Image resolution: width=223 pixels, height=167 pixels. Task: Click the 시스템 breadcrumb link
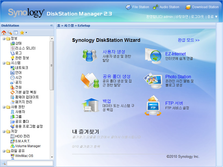69,26
